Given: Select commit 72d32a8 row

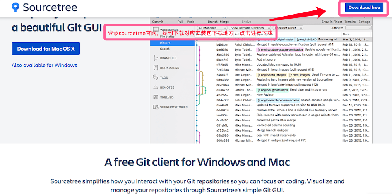Looking at the screenshot, I should click(284, 70).
